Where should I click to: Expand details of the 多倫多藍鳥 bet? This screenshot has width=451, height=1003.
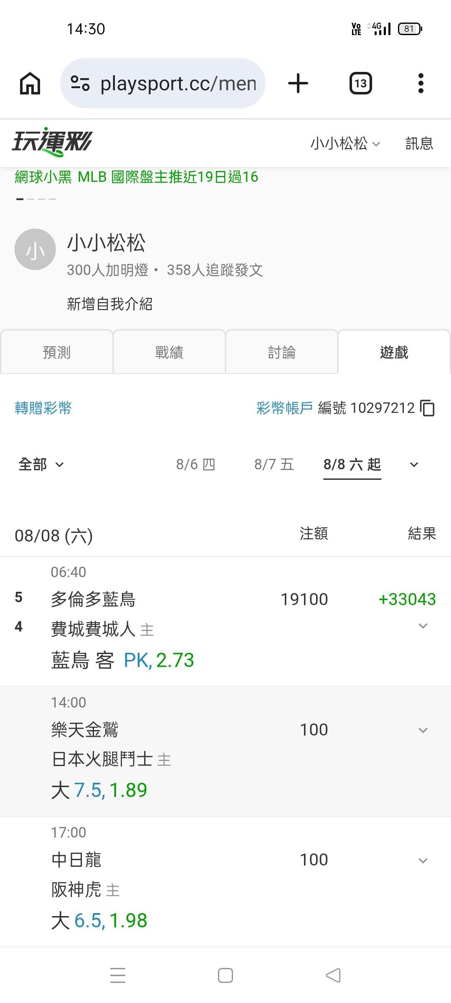pos(423,626)
